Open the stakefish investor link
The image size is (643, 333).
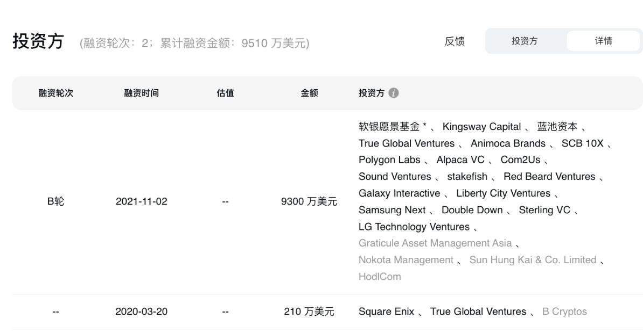[467, 177]
